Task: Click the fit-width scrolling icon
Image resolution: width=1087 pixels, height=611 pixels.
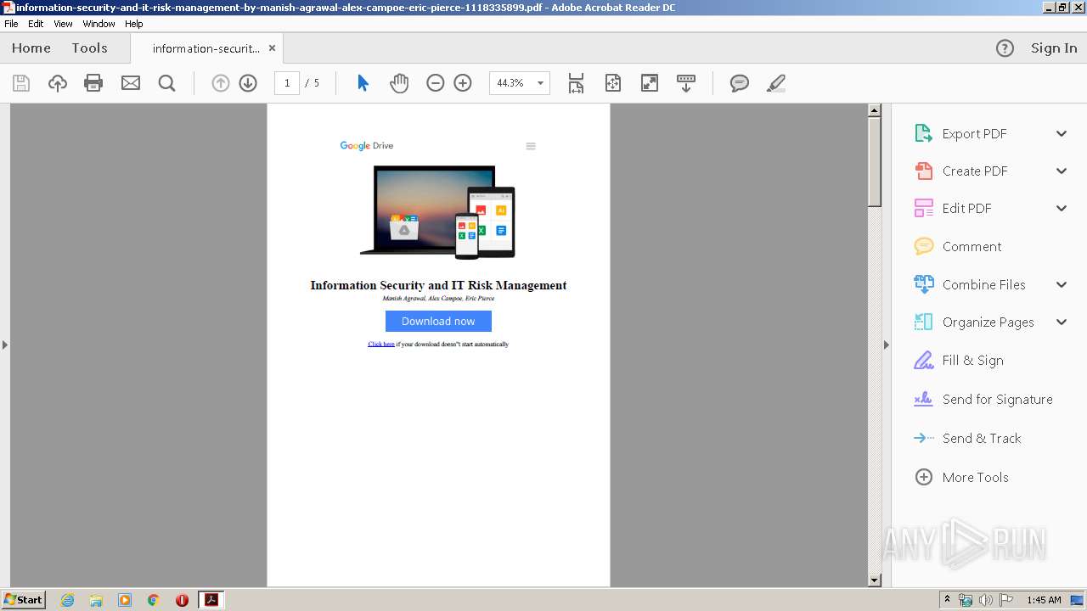Action: [x=576, y=83]
